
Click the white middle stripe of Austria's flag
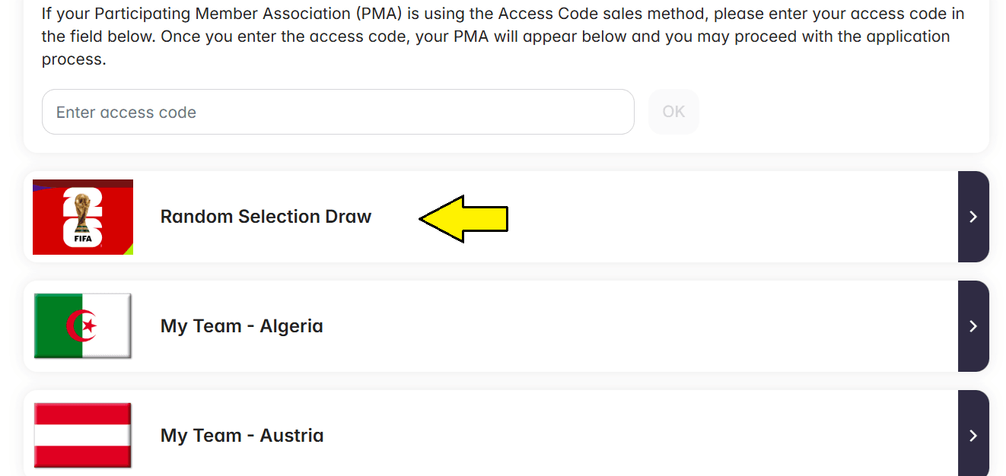83,435
